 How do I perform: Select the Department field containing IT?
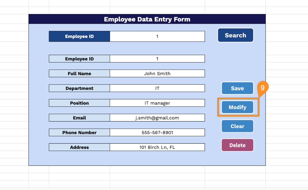tap(157, 88)
